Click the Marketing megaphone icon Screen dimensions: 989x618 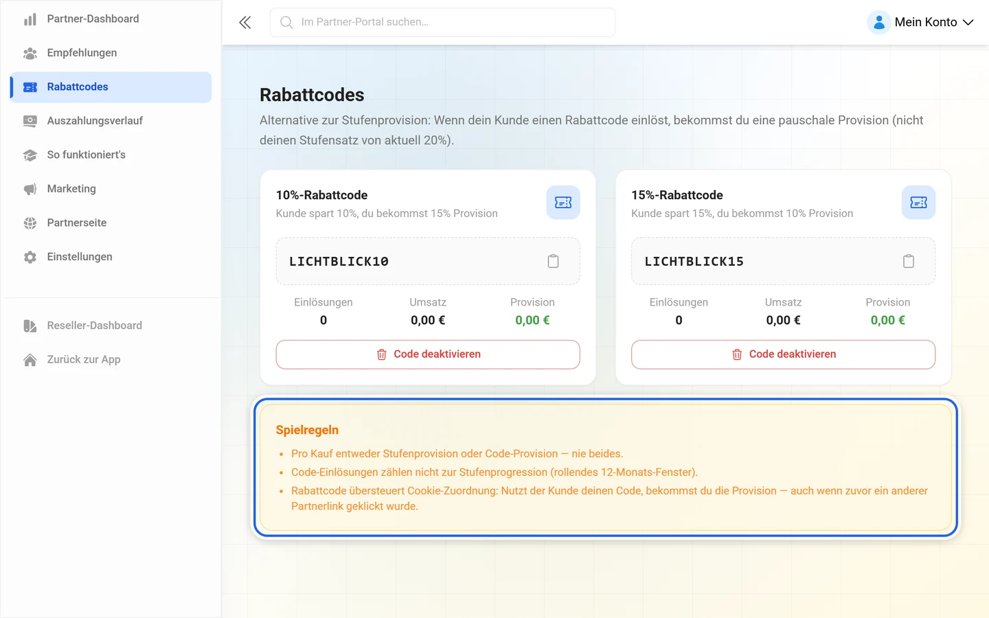point(30,189)
